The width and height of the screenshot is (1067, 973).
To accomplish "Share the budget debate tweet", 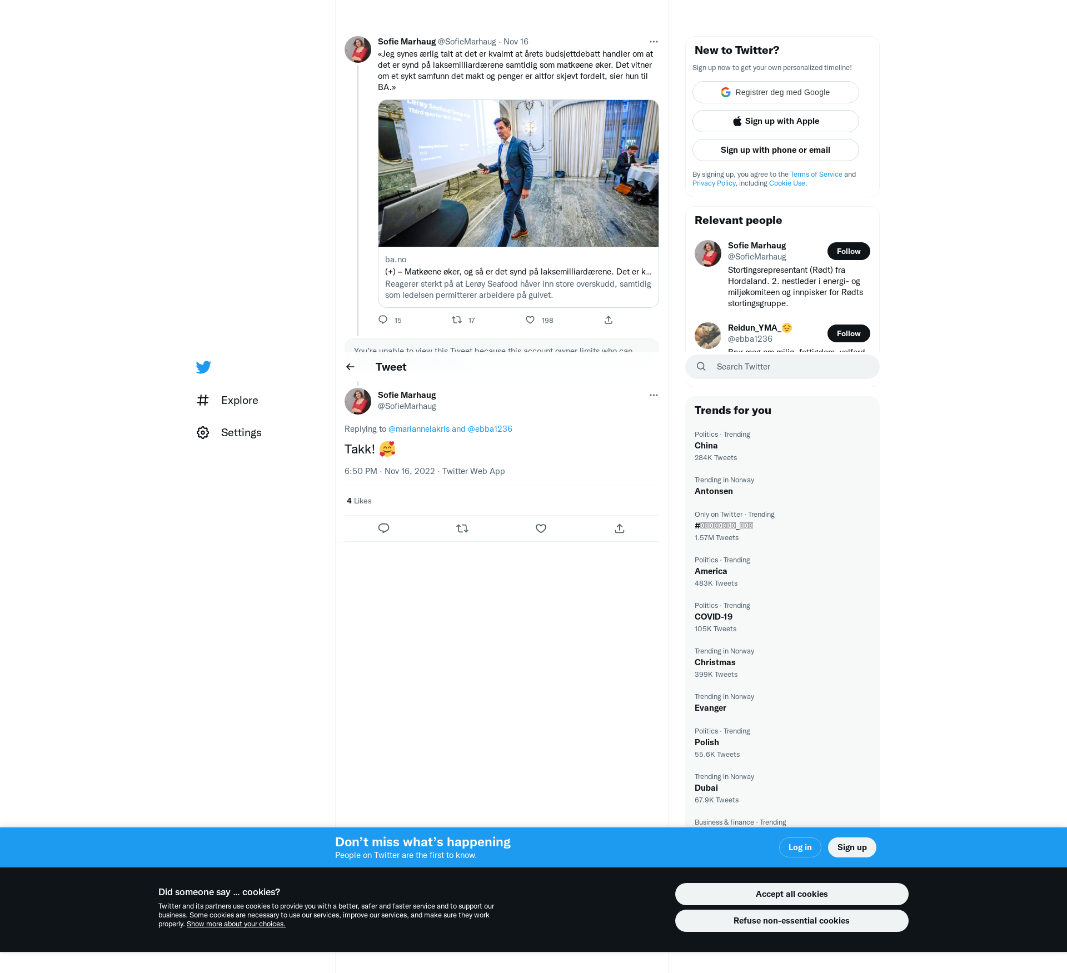I will [x=609, y=320].
